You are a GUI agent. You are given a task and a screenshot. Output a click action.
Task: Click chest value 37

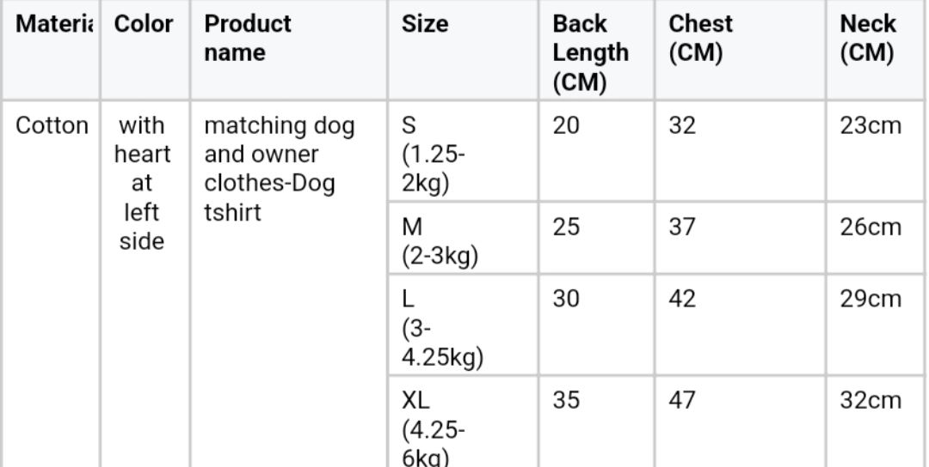click(683, 227)
